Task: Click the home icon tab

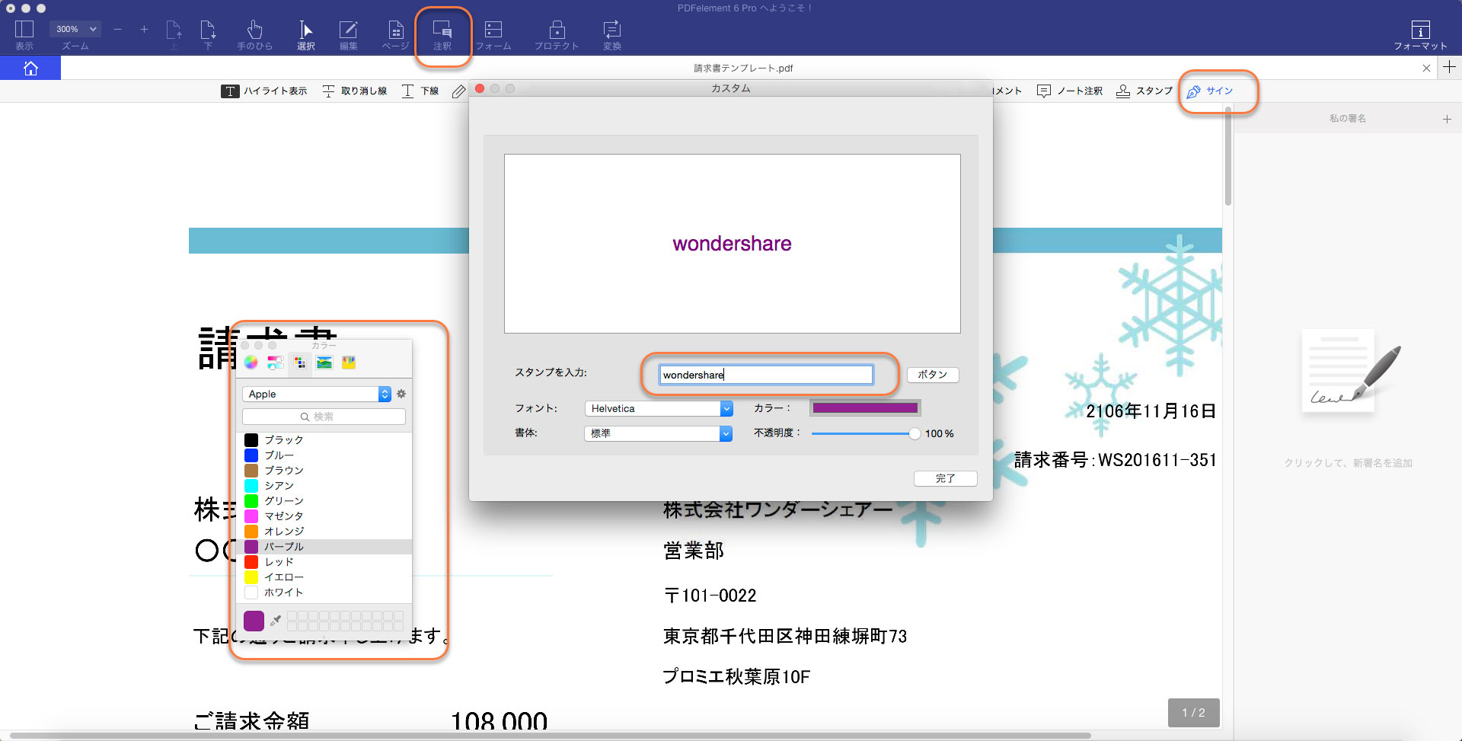Action: tap(30, 69)
